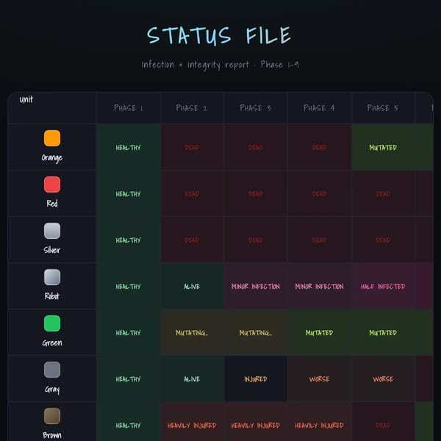Select Robot row's Phase 2 ALIVE cell
The height and width of the screenshot is (441, 441).
pos(192,286)
